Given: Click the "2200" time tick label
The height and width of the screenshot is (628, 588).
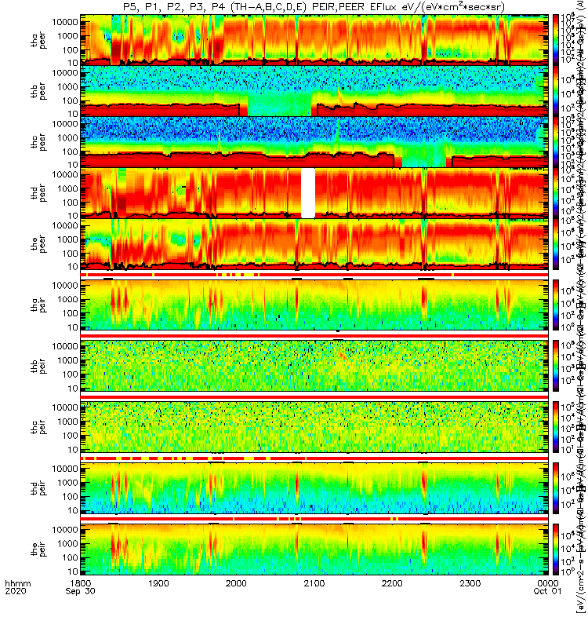Looking at the screenshot, I should [392, 583].
